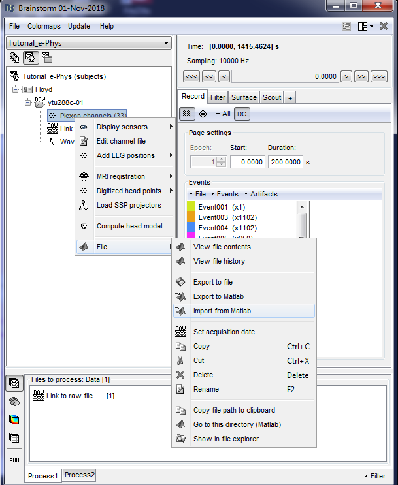Switch to the Filter tab

218,97
